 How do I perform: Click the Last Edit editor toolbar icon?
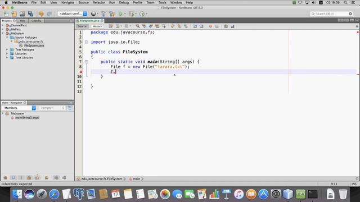111,26
